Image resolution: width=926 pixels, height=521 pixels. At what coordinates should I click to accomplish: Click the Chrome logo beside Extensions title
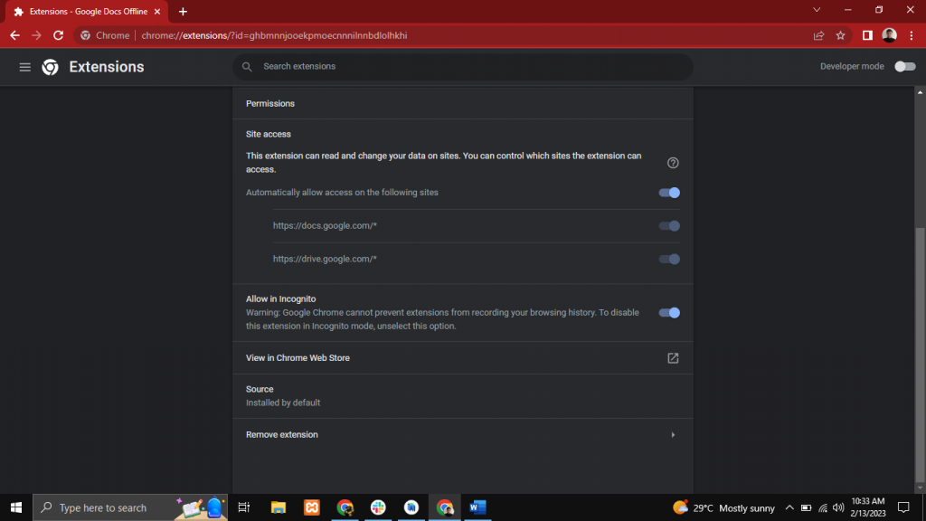point(51,67)
